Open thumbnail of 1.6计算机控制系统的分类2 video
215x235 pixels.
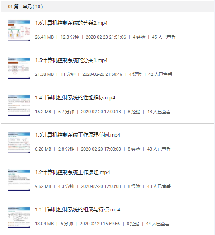pos(19,31)
